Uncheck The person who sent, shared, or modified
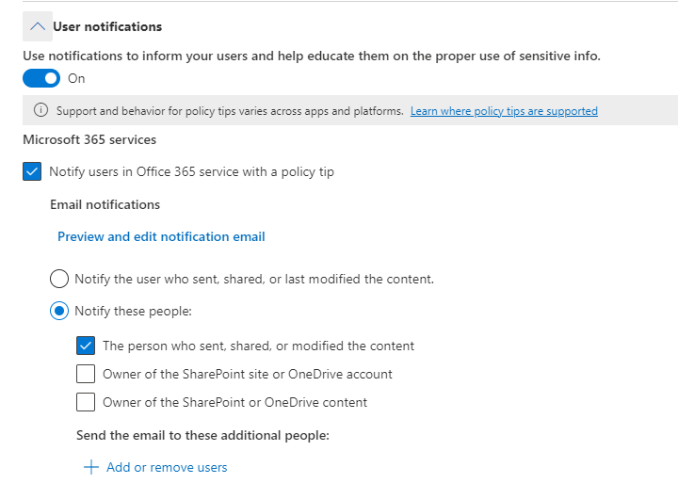This screenshot has height=483, width=678. 86,346
